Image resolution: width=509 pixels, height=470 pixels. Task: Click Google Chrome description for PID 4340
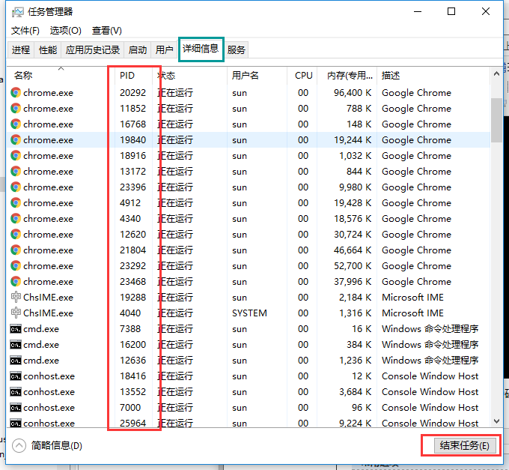[416, 218]
